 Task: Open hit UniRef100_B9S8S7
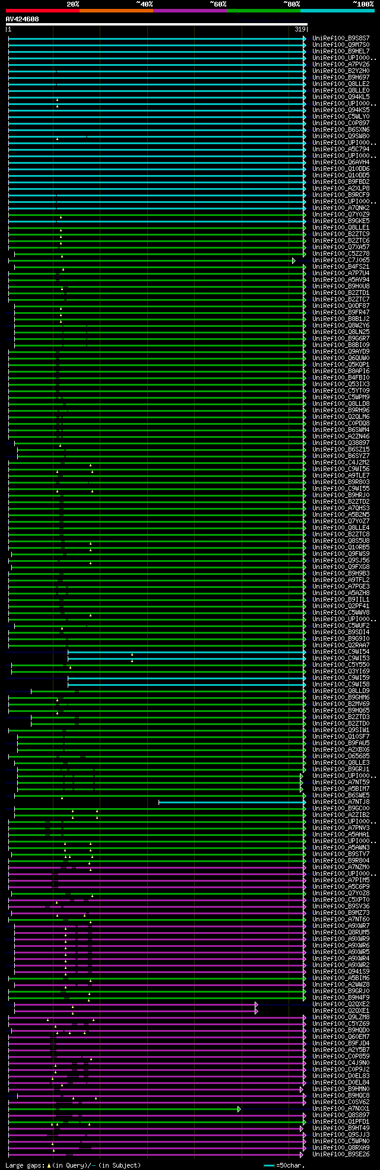click(341, 38)
